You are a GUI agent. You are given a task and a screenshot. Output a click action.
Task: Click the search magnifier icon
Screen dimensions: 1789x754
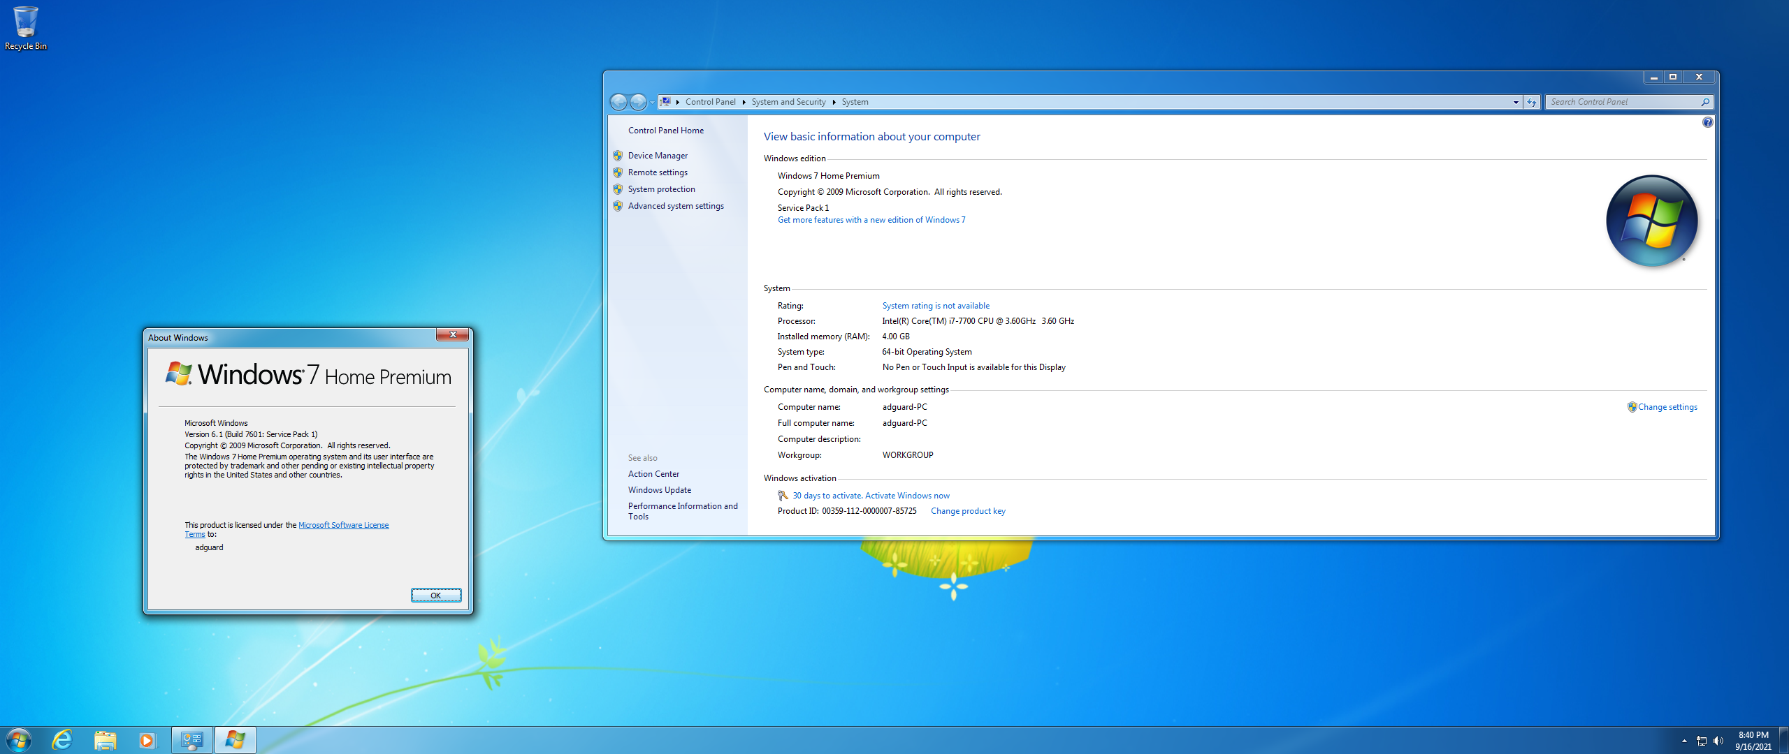[1705, 102]
